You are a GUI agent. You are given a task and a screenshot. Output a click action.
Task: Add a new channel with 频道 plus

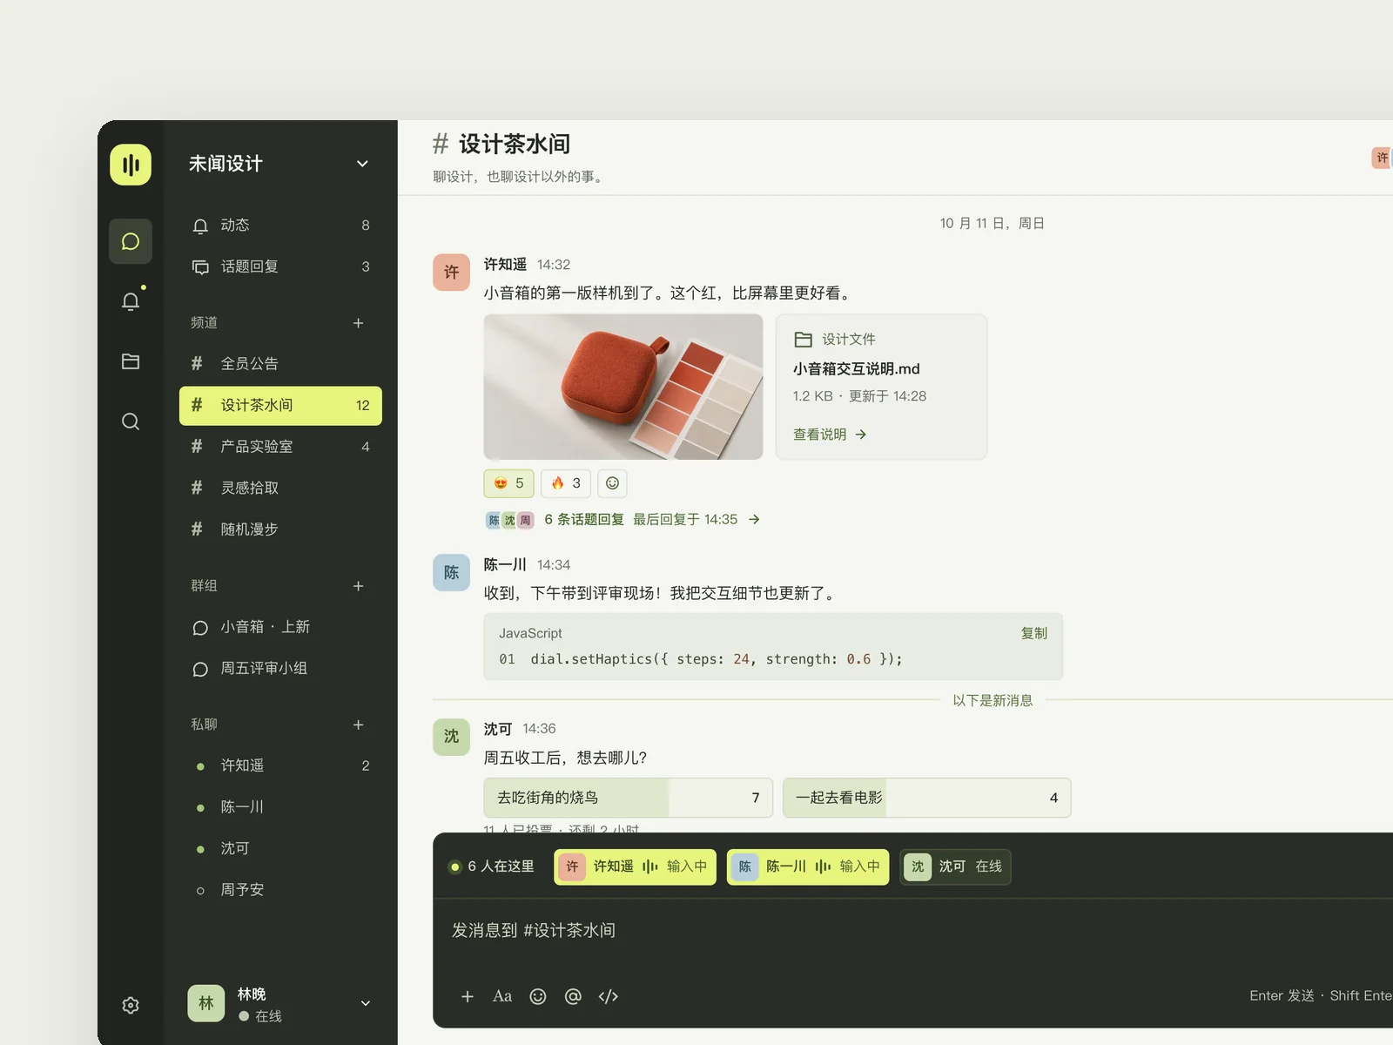(x=358, y=323)
